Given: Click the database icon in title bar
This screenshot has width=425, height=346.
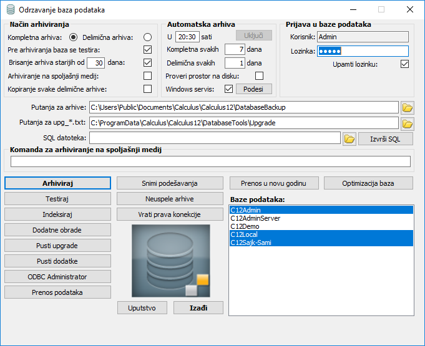Looking at the screenshot, I should click(10, 10).
